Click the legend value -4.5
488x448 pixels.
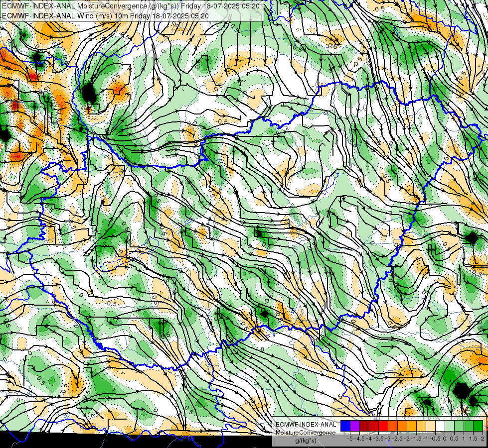359,439
